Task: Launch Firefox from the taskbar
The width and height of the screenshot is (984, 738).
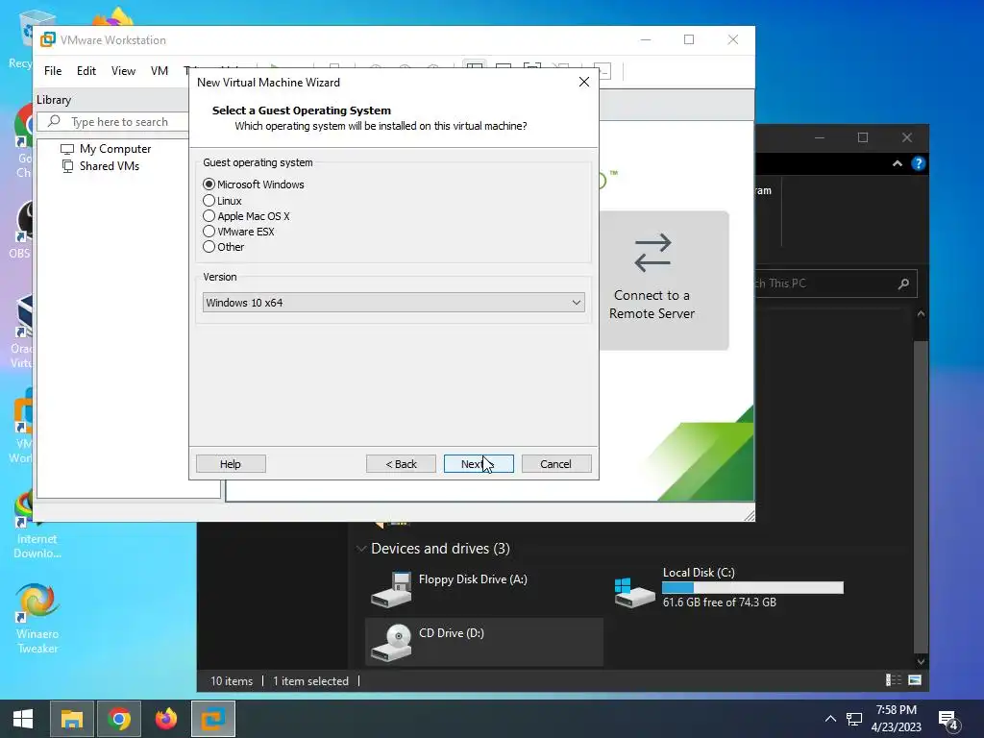Action: pos(166,719)
